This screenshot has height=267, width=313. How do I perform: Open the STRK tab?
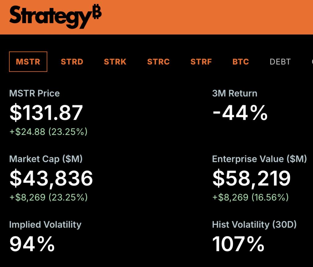point(115,62)
